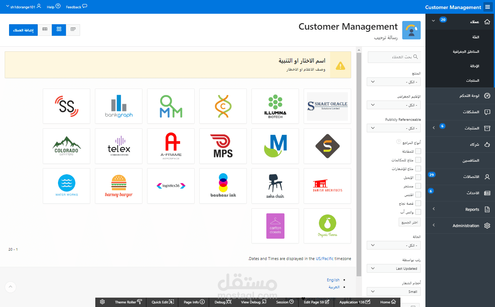Open Help in the top bar
Screen dimensions: 495x307
[54, 7]
